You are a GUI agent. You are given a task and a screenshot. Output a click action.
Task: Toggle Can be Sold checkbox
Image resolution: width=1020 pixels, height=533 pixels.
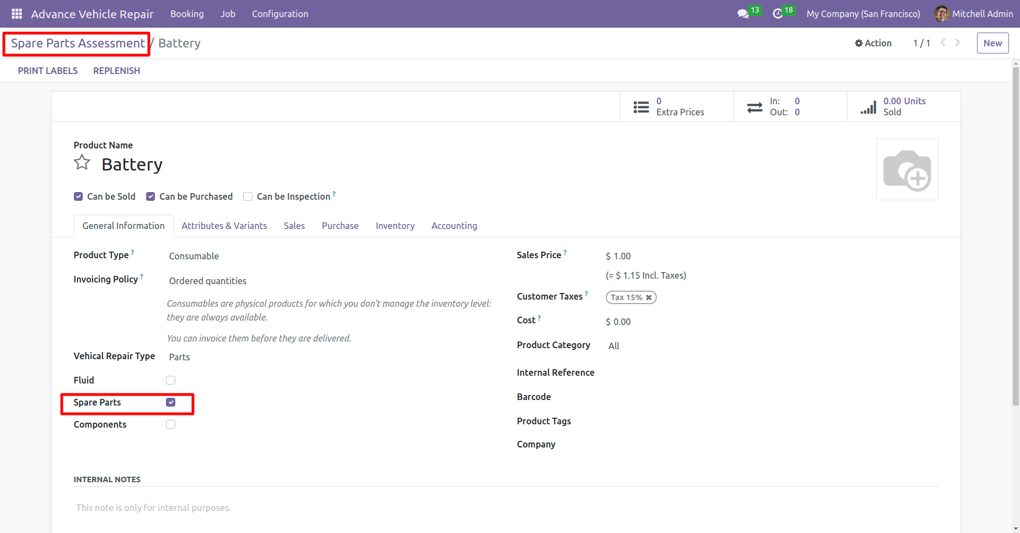[x=78, y=196]
